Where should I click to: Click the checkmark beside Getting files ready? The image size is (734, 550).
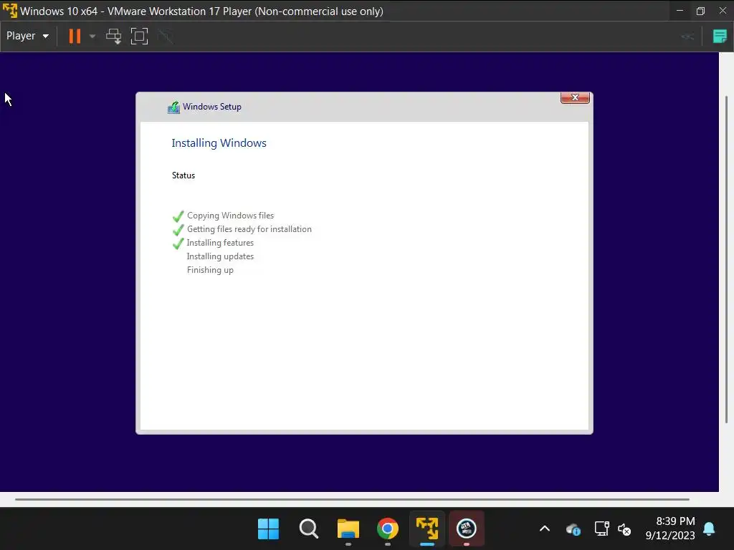(178, 230)
